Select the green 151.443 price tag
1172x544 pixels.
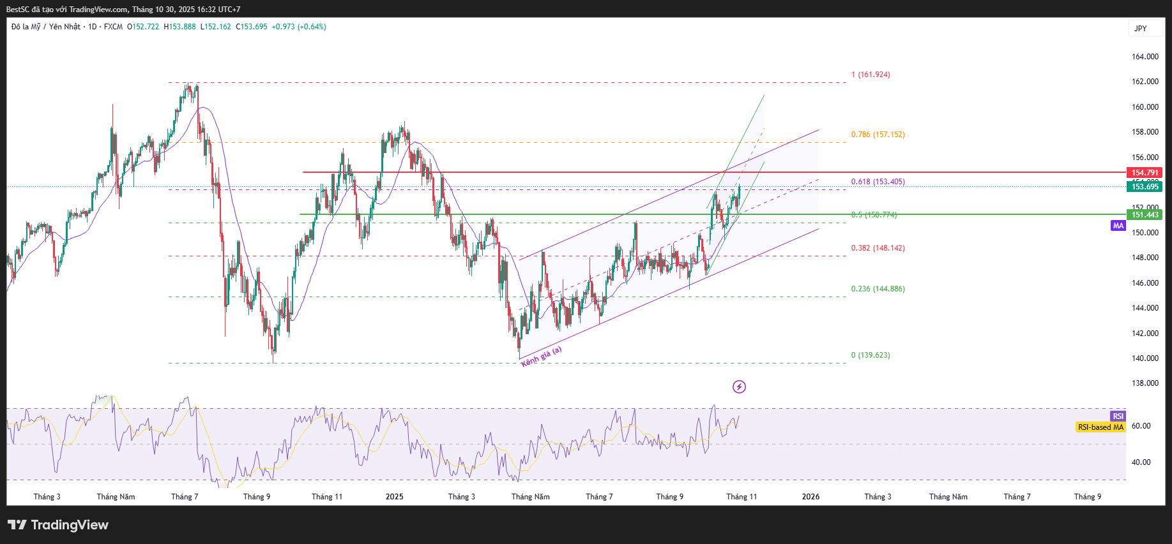tap(1145, 215)
